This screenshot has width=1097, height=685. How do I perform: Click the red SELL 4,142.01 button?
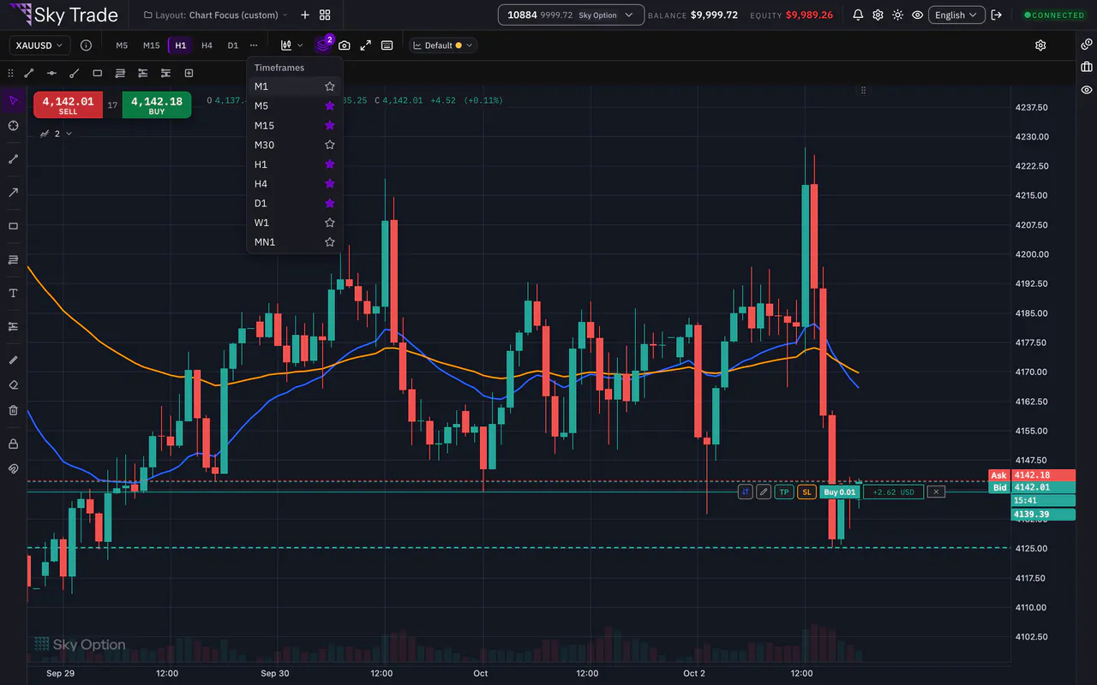(69, 105)
